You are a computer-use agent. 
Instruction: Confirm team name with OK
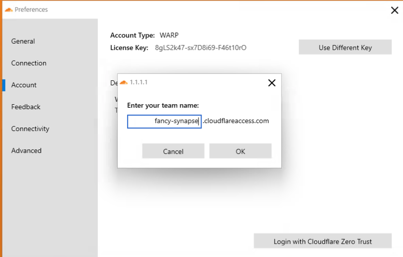[240, 151]
